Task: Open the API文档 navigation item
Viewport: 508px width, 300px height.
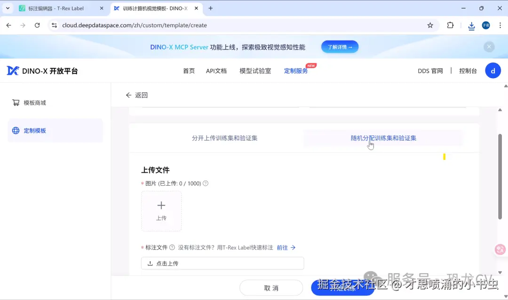Action: click(216, 70)
